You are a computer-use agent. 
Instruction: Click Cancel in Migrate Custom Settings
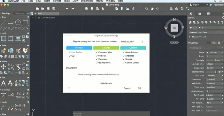coord(127,88)
